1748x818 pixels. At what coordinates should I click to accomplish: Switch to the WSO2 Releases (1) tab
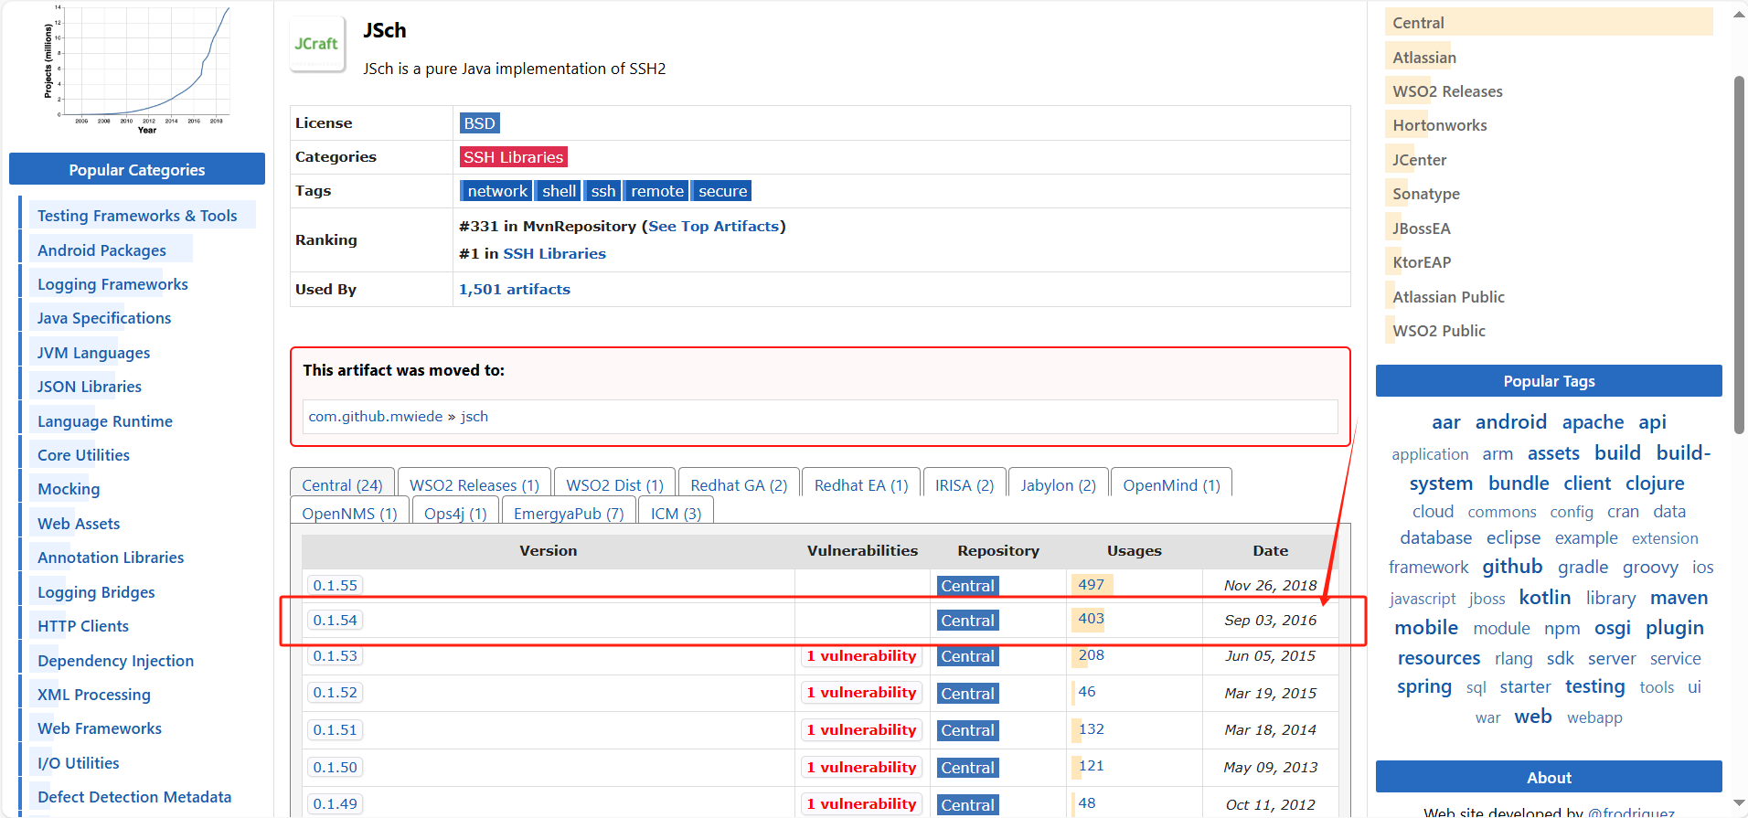[x=474, y=484]
